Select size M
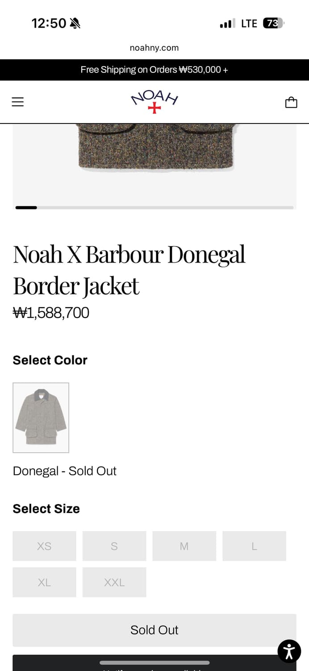The width and height of the screenshot is (309, 671). [184, 546]
